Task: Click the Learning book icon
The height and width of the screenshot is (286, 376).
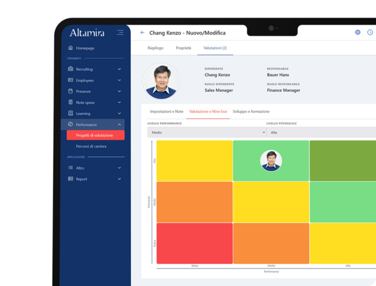Action: (x=71, y=113)
